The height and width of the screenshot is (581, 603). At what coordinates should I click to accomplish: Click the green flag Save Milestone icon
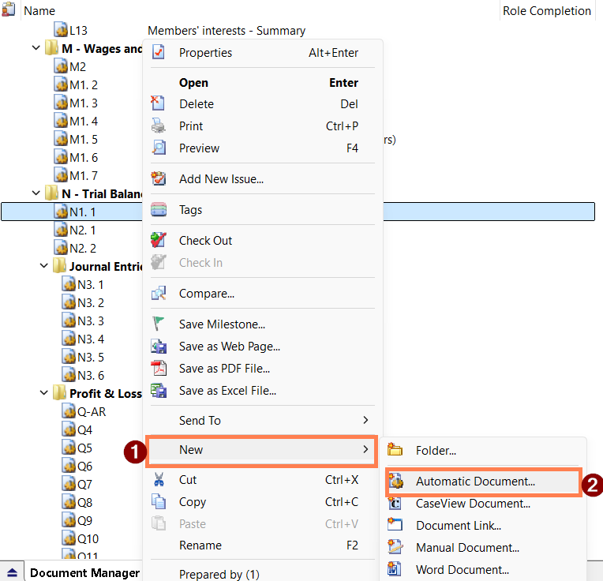pos(159,324)
